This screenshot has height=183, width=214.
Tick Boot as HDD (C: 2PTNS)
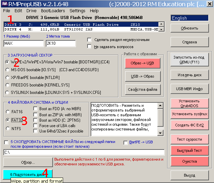(x=36, y=120)
